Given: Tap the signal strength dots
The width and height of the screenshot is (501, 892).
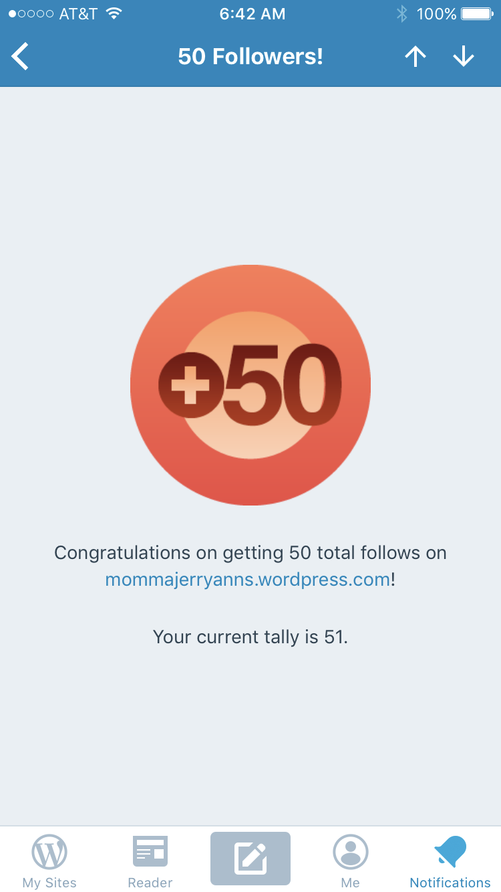Looking at the screenshot, I should [31, 13].
